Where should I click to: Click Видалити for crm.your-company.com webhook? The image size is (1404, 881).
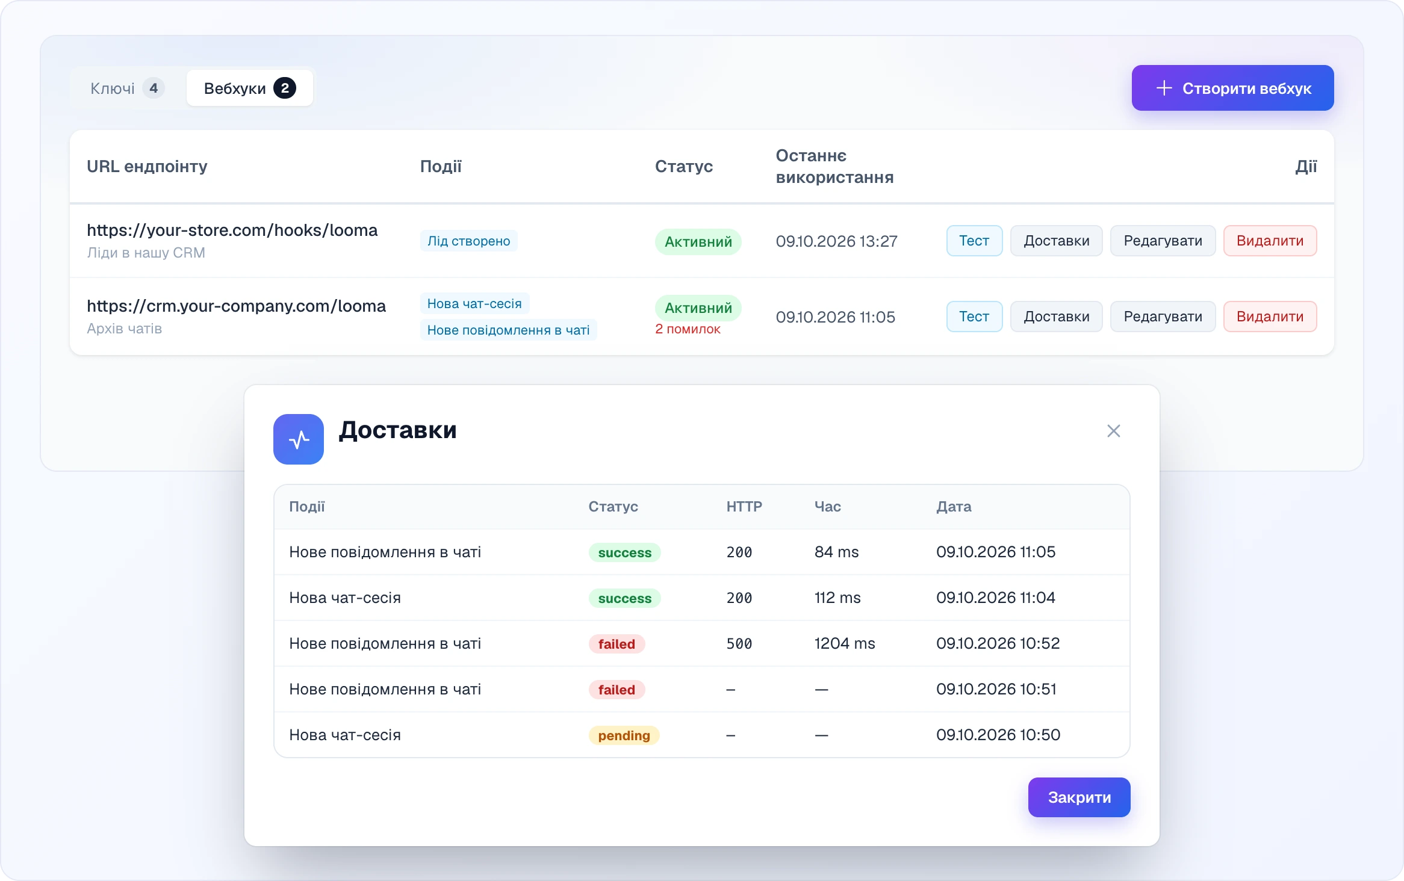point(1270,317)
